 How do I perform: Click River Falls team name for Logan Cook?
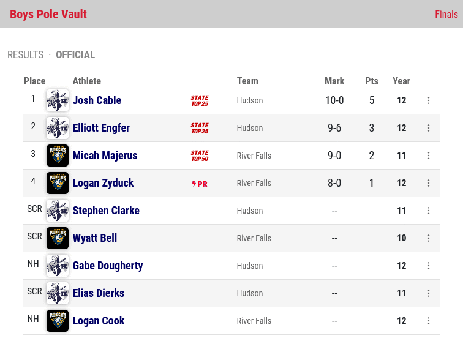(x=254, y=321)
